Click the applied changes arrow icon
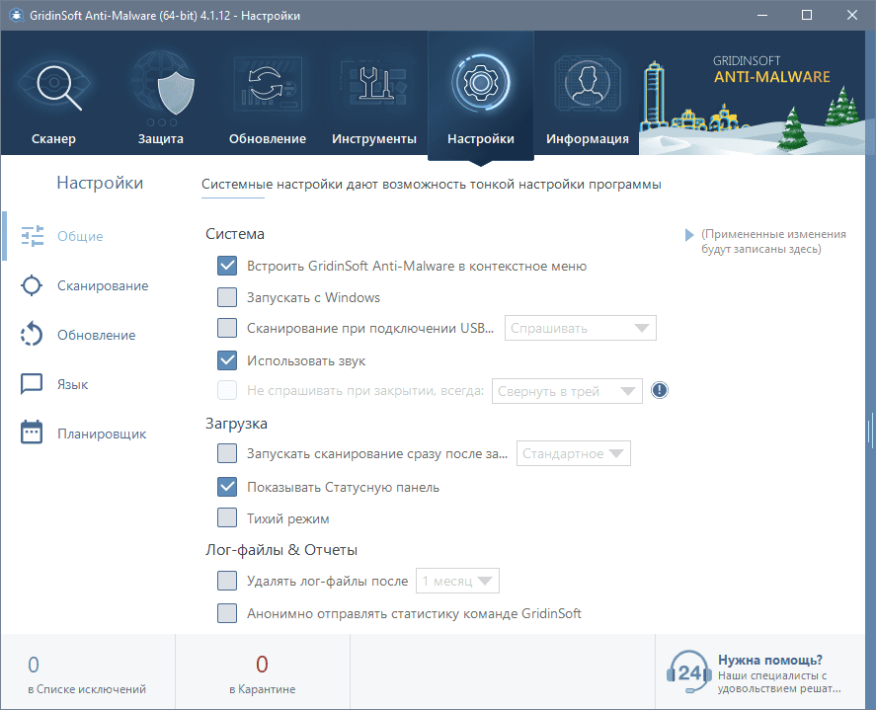Viewport: 876px width, 710px height. pyautogui.click(x=688, y=235)
